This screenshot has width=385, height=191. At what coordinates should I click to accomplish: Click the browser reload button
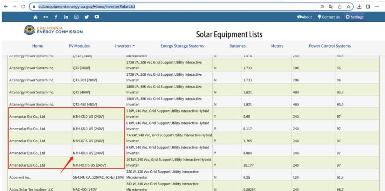coord(23,6)
